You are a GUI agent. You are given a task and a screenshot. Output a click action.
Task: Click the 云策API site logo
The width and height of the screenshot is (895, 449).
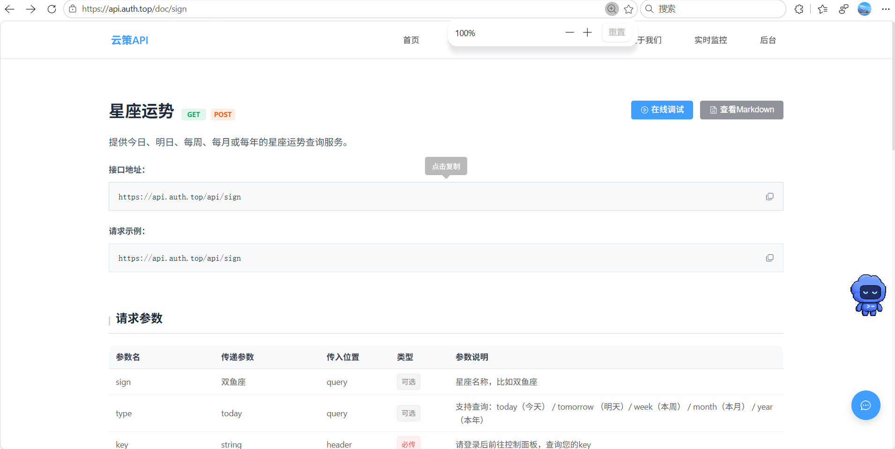130,40
